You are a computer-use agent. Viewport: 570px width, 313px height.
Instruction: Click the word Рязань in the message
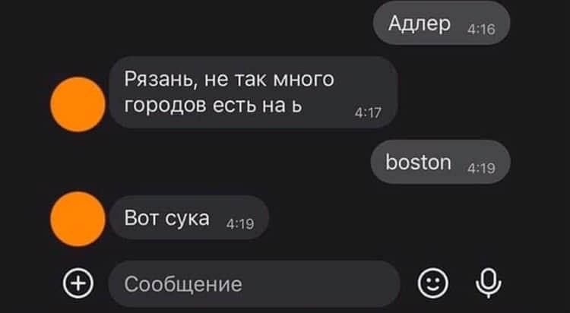pos(158,79)
